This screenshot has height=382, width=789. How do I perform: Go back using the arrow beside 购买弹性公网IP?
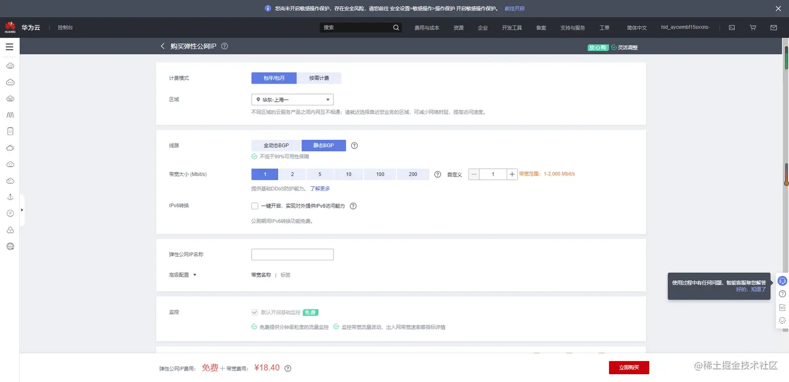pos(162,46)
